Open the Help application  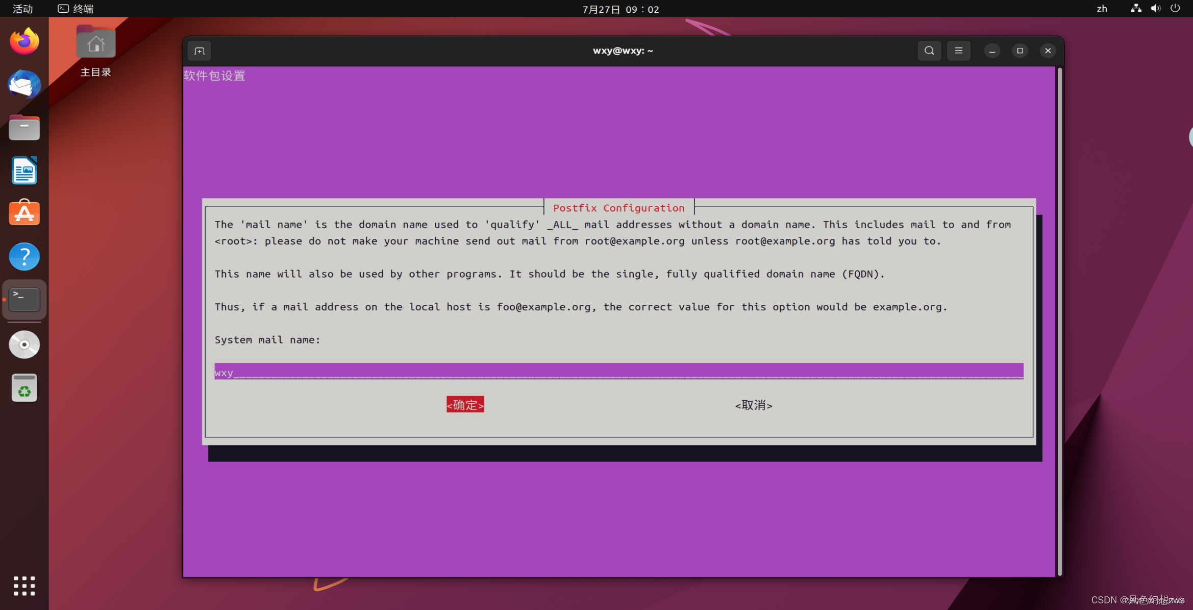tap(24, 256)
